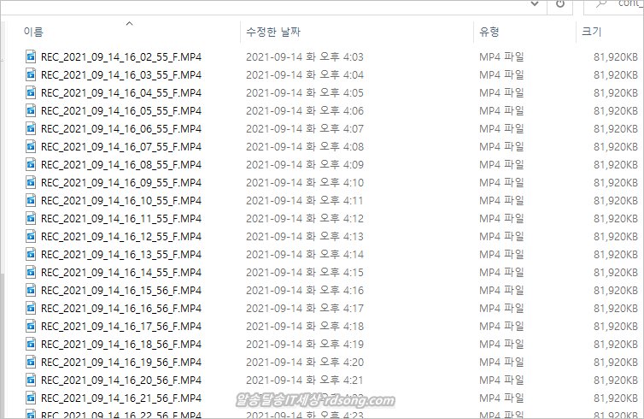Open the address bar history dropdown arrow
The width and height of the screenshot is (644, 419).
[535, 4]
